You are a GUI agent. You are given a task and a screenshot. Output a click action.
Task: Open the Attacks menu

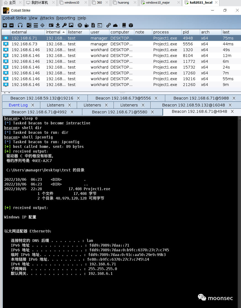(x=47, y=18)
